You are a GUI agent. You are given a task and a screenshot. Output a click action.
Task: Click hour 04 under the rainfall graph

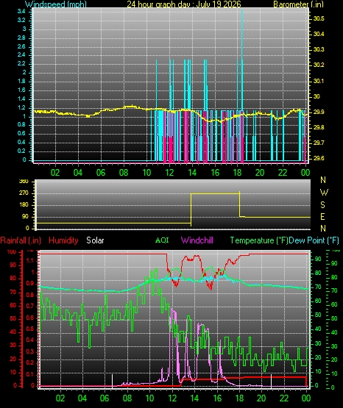coord(82,398)
